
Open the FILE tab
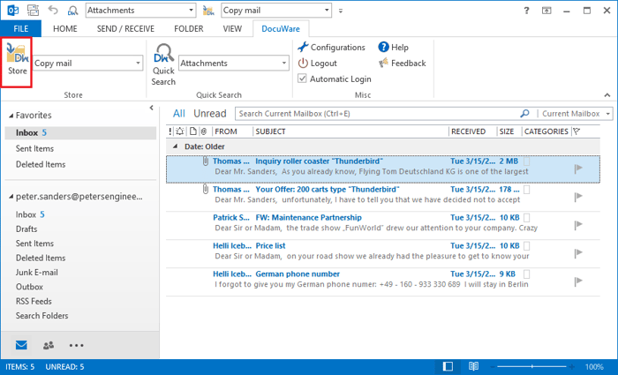(20, 29)
